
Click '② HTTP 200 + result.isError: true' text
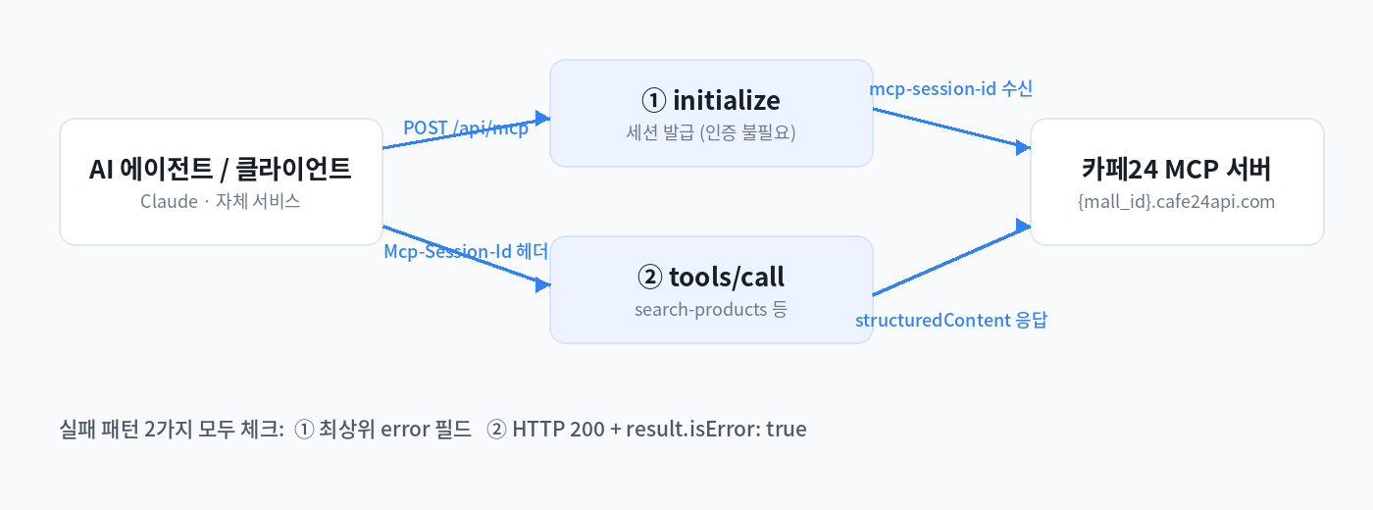click(647, 429)
